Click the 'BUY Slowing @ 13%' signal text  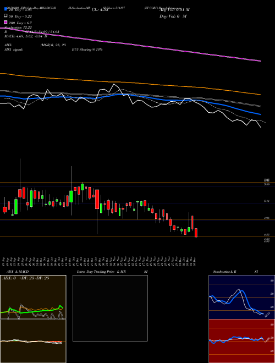[x=87, y=50]
